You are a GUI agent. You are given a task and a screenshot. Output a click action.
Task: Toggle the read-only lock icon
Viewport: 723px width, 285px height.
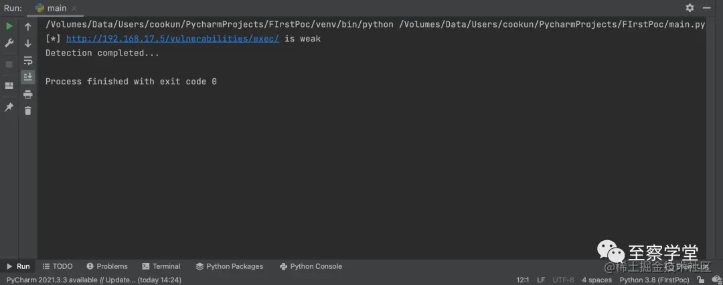700,280
